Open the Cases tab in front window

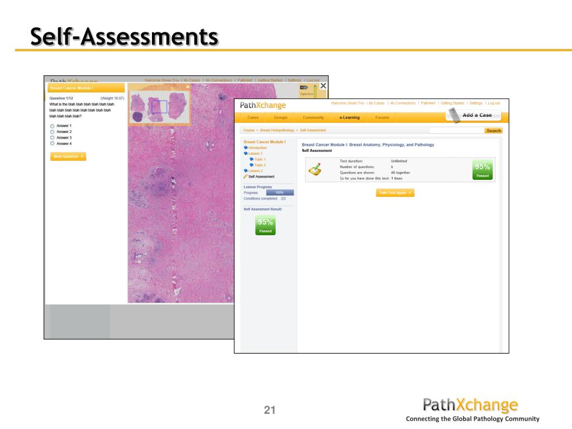tap(253, 117)
